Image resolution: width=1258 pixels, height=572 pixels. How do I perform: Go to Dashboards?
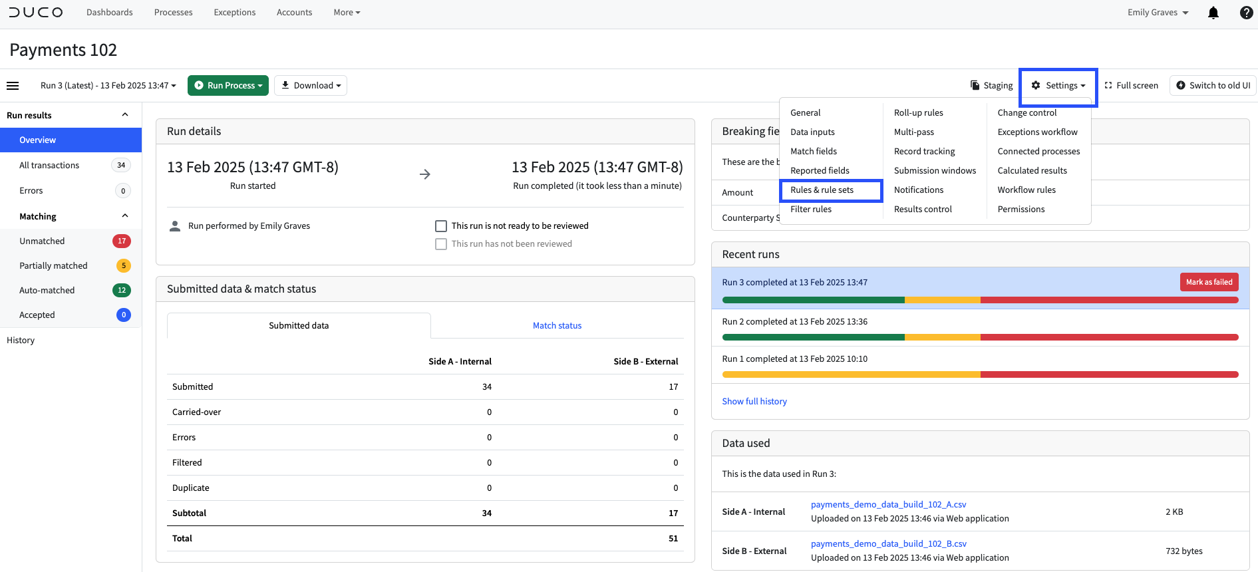click(x=110, y=13)
